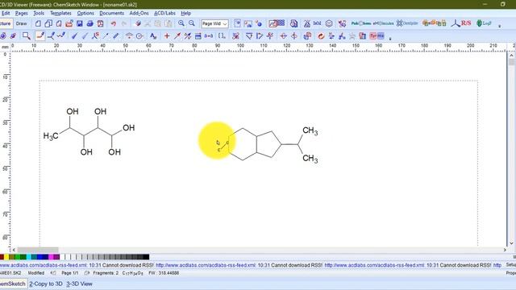Screen dimensions: 516x290
Task: Click the PubChem search button
Action: 361,23
